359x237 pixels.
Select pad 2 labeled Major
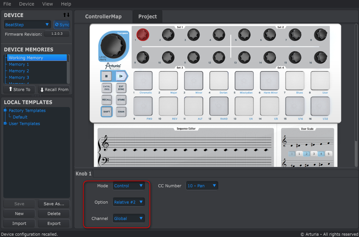coord(168,81)
